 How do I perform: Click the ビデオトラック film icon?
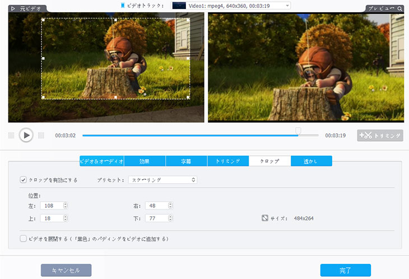tap(123, 6)
